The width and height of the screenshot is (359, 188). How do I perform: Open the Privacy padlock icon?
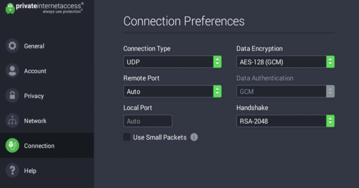[x=12, y=96]
